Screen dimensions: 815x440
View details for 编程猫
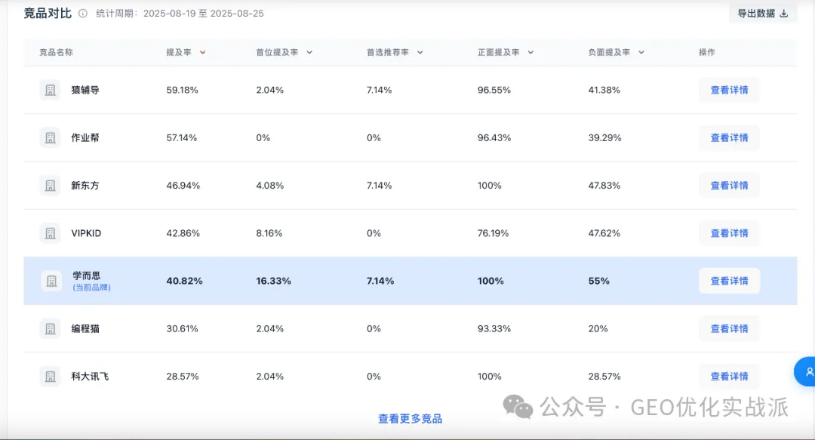point(729,329)
